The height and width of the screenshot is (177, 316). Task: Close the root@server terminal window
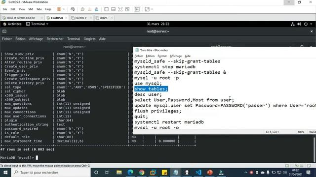point(312,31)
